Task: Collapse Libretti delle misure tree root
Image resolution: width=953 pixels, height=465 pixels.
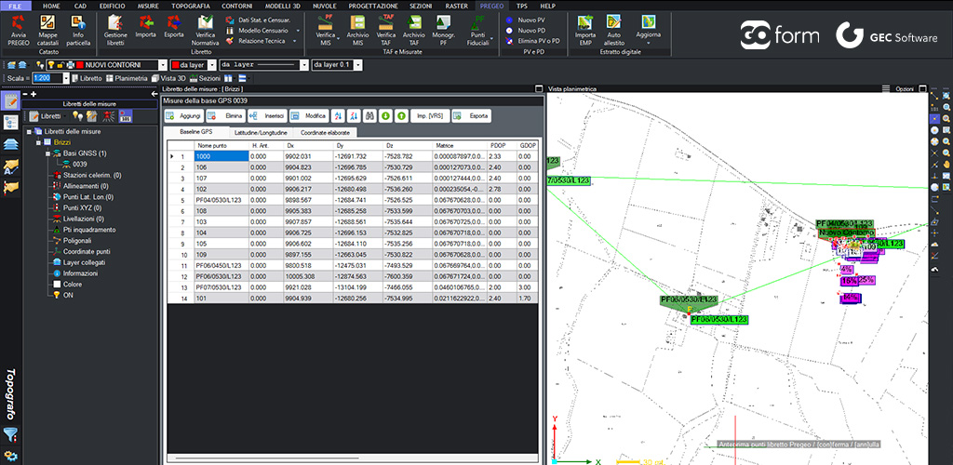Action: pyautogui.click(x=29, y=131)
